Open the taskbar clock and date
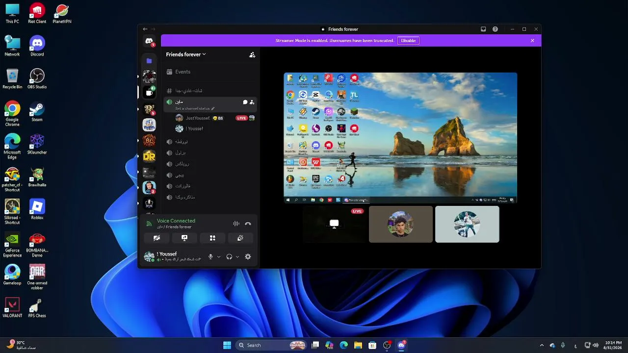Image resolution: width=628 pixels, height=353 pixels. (x=613, y=345)
